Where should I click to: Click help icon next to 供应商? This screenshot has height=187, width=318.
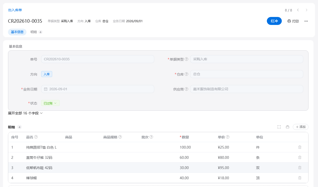coord(186,89)
